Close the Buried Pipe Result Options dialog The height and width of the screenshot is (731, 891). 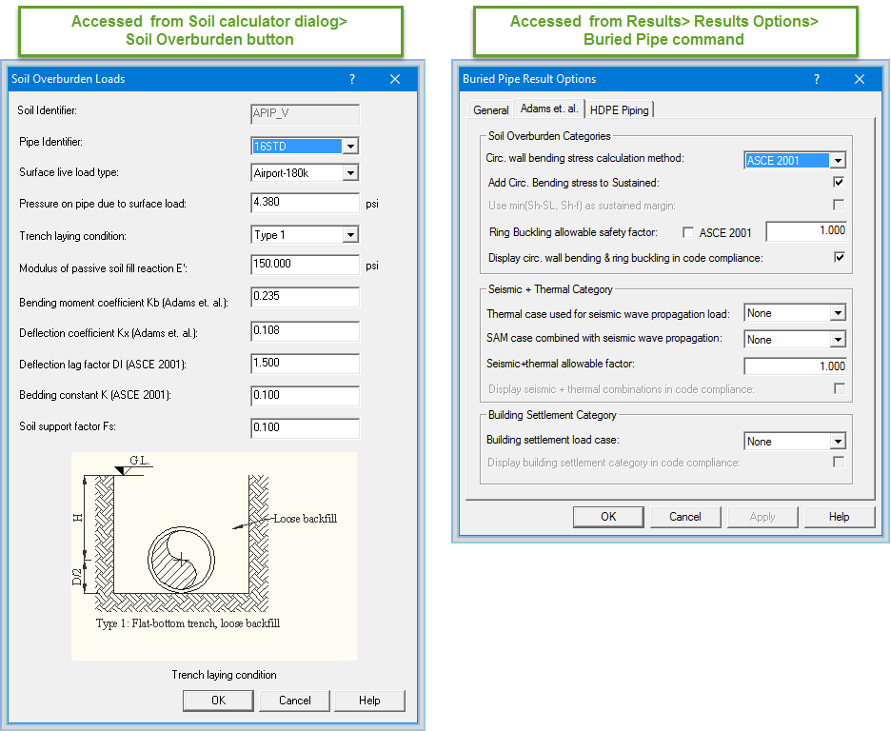point(860,79)
